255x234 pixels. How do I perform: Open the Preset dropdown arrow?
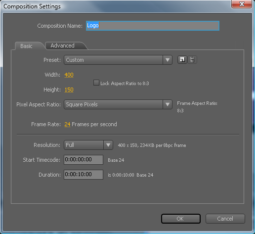(168, 60)
